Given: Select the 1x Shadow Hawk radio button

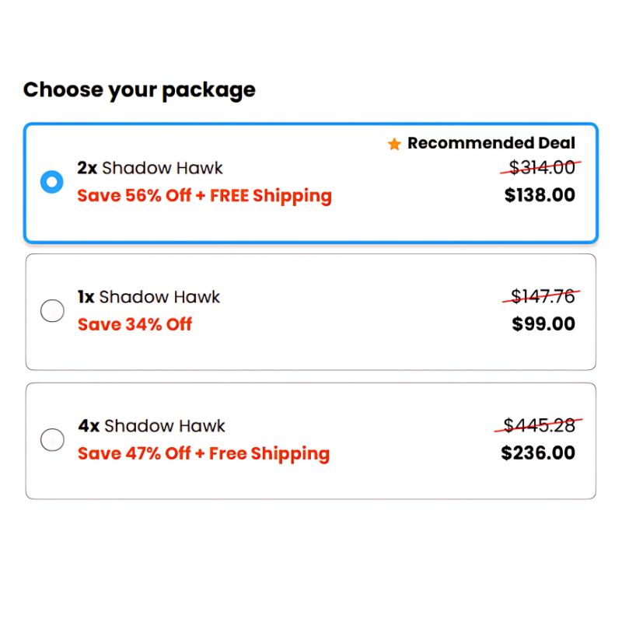Looking at the screenshot, I should (x=52, y=311).
